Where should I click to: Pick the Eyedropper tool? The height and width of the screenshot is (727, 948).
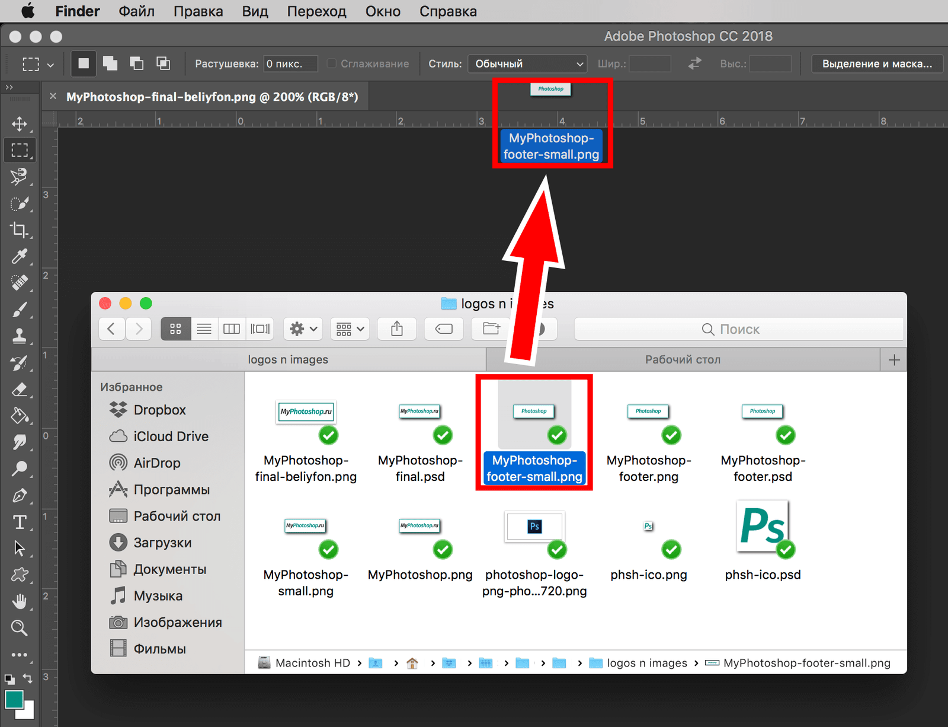click(x=20, y=256)
